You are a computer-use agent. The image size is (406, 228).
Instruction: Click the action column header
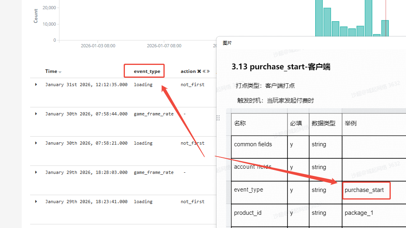point(188,71)
